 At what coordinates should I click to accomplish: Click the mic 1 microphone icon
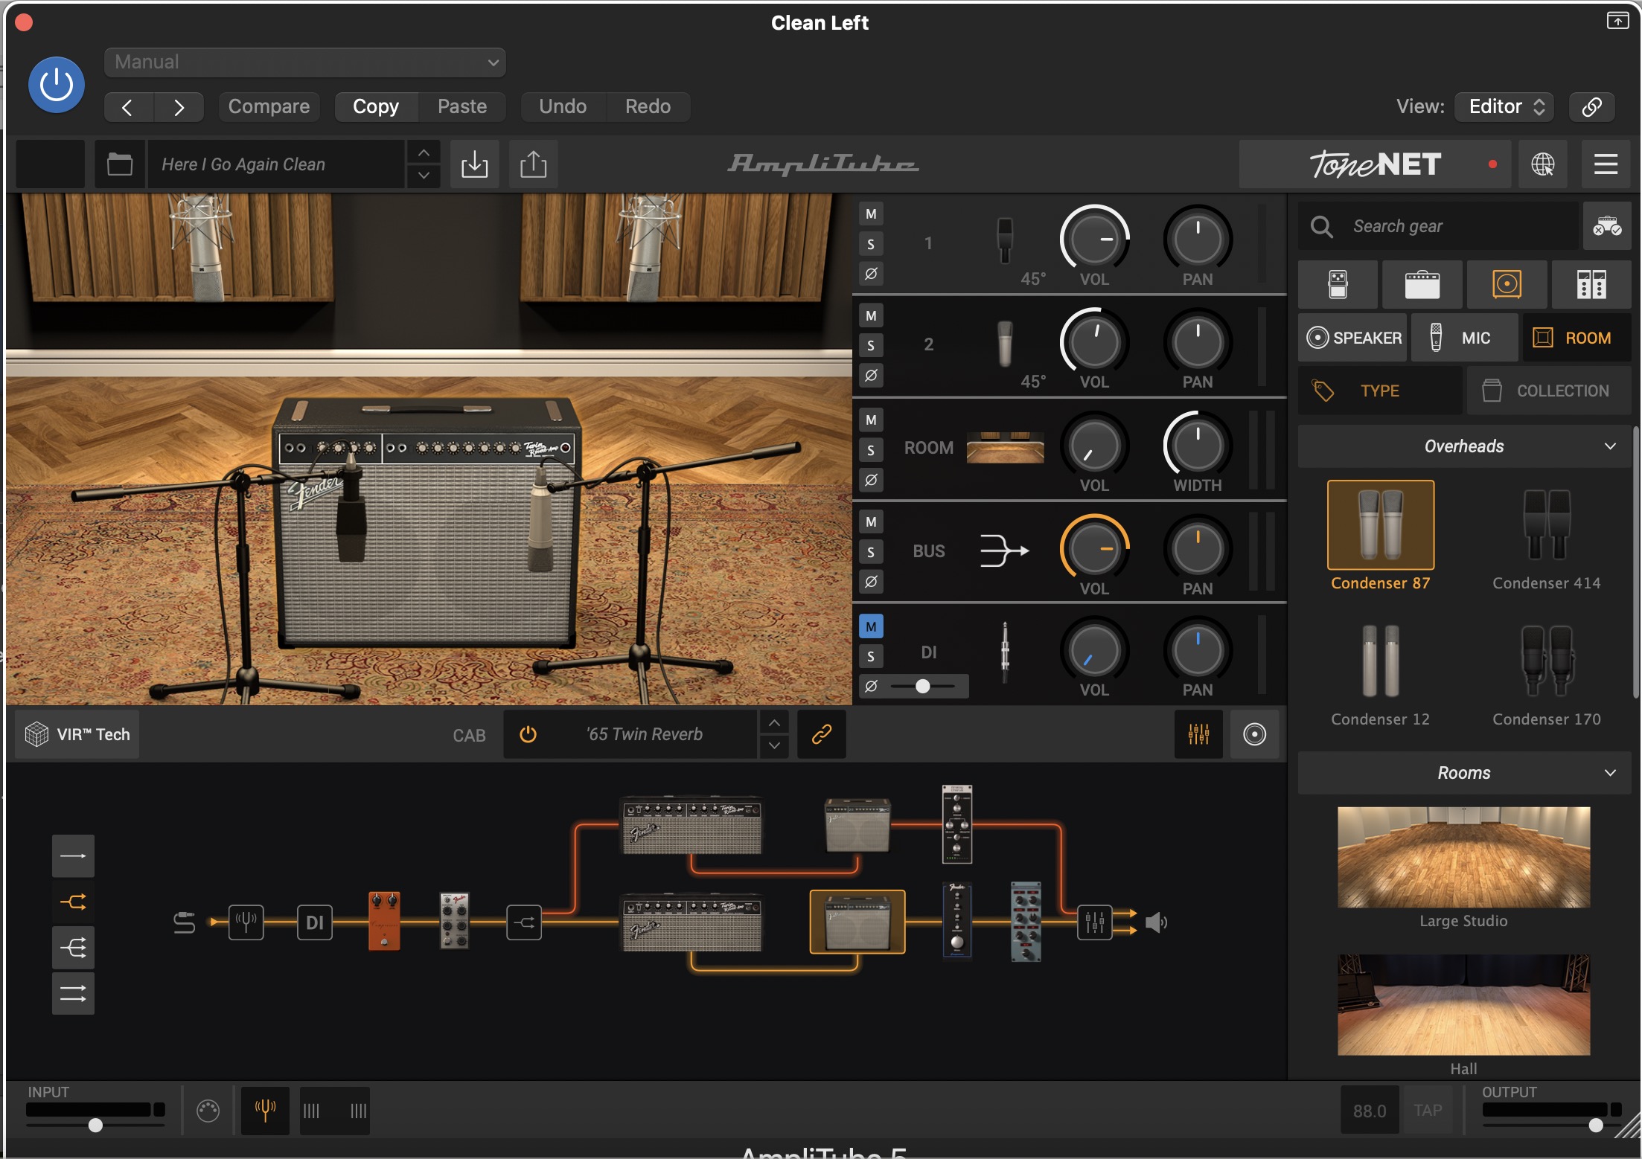[x=1005, y=240]
